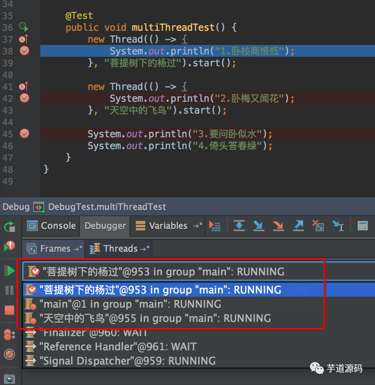
Task: Click the lambda marker on line 37
Action: [x=24, y=39]
